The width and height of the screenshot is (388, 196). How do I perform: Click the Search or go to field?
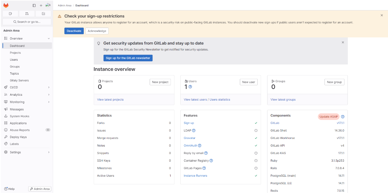(27, 22)
